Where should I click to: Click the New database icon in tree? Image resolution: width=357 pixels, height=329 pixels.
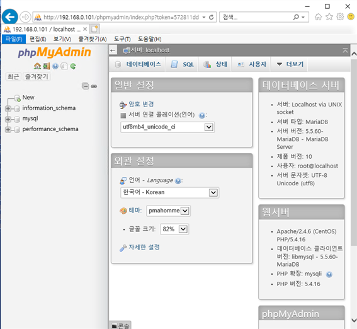point(17,98)
